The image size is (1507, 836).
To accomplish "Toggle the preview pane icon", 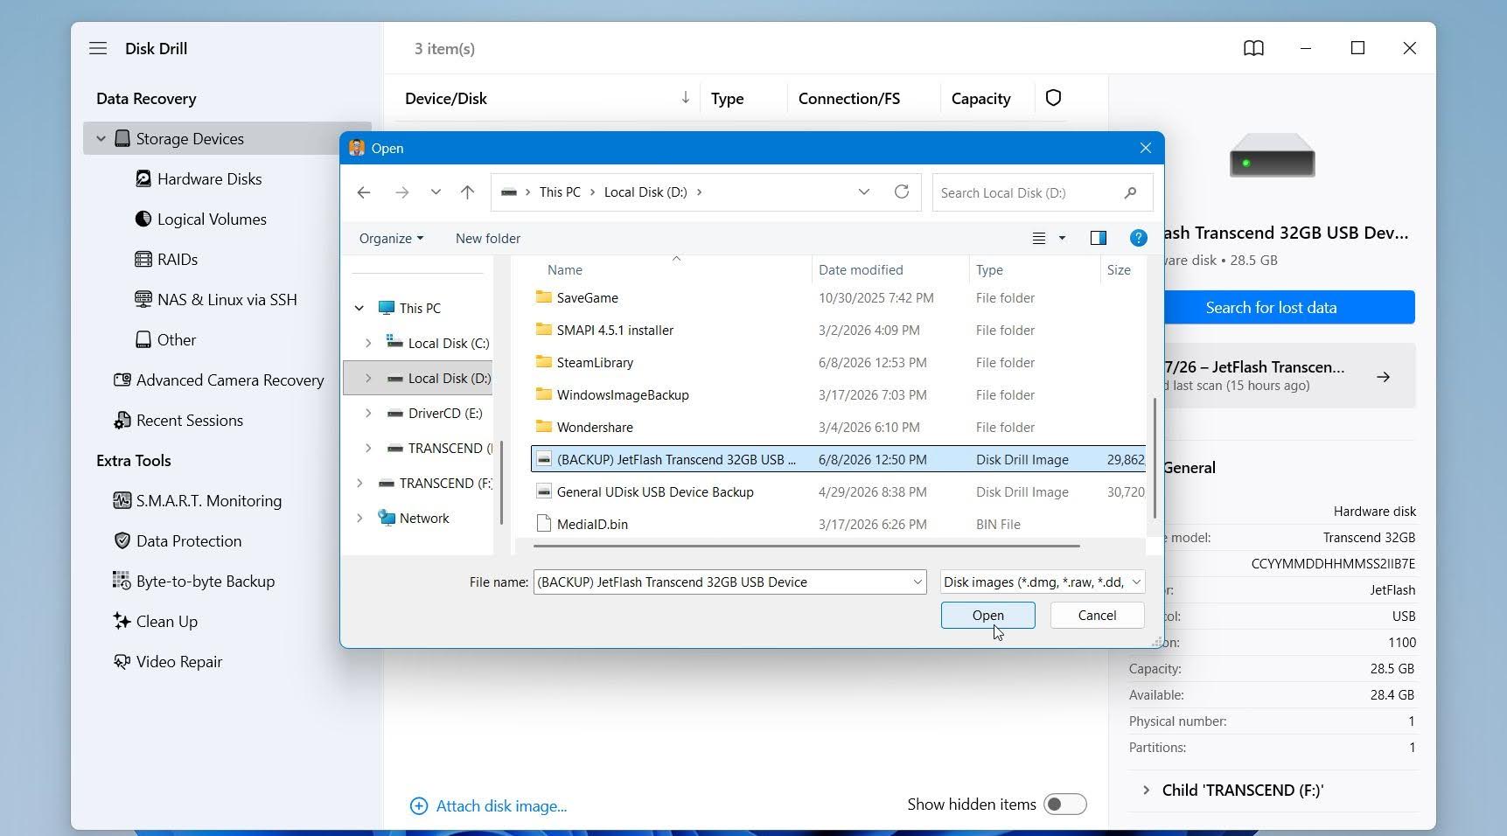I will point(1099,238).
